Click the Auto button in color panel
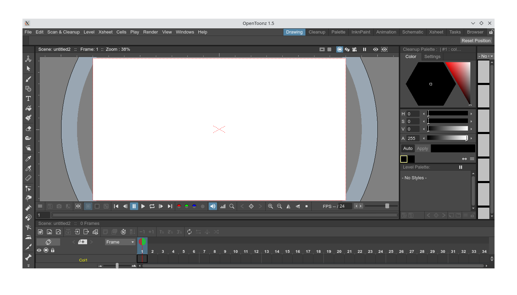Screen dimensions: 517x295 (408, 149)
